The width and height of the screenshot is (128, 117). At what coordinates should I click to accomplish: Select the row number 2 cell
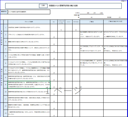click(x=6, y=35)
